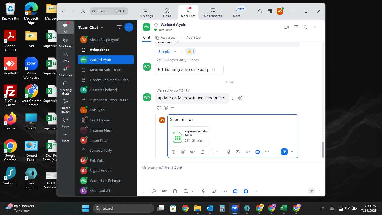The height and width of the screenshot is (215, 382).
Task: Open the AS profile avatar menu
Action: coord(280,11)
